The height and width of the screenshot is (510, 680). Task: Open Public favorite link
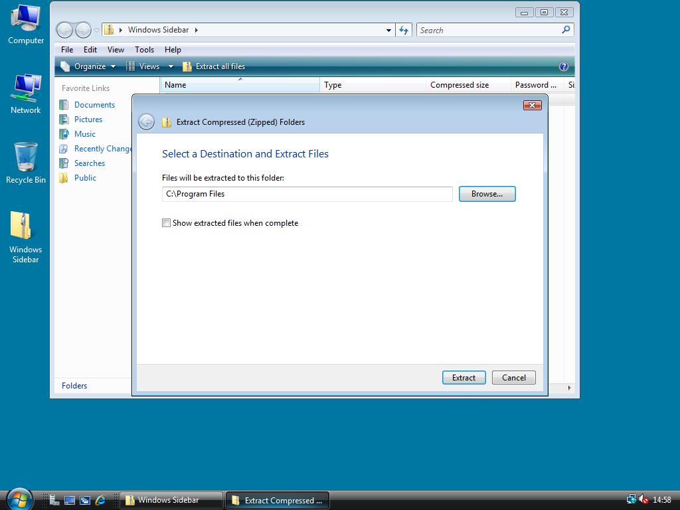[85, 178]
